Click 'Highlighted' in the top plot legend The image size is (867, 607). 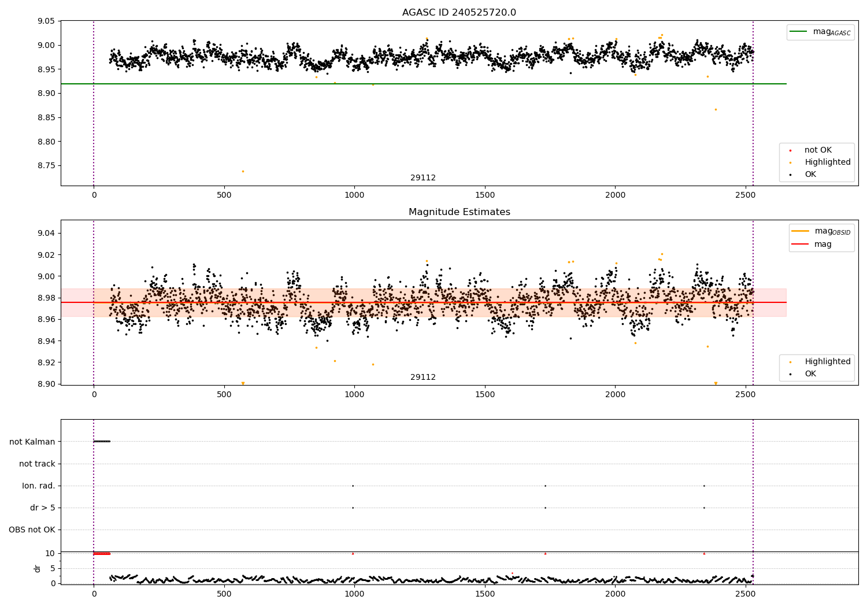click(x=828, y=162)
